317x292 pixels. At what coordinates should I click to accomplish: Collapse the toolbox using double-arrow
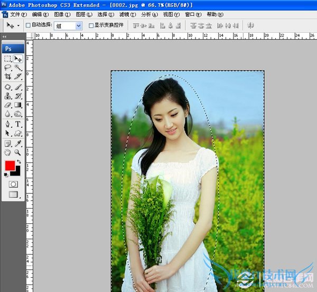[x=5, y=36]
